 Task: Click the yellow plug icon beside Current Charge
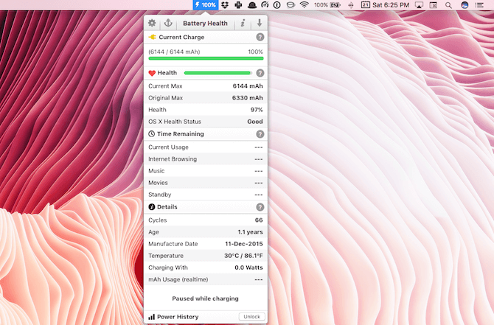(152, 37)
